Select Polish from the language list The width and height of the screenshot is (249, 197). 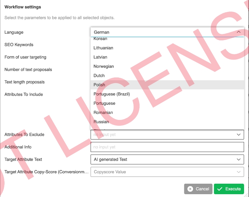point(99,85)
